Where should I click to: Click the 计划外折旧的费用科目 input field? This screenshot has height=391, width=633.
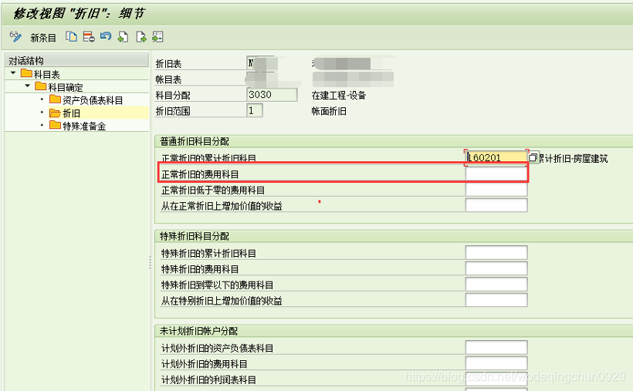[x=496, y=363]
